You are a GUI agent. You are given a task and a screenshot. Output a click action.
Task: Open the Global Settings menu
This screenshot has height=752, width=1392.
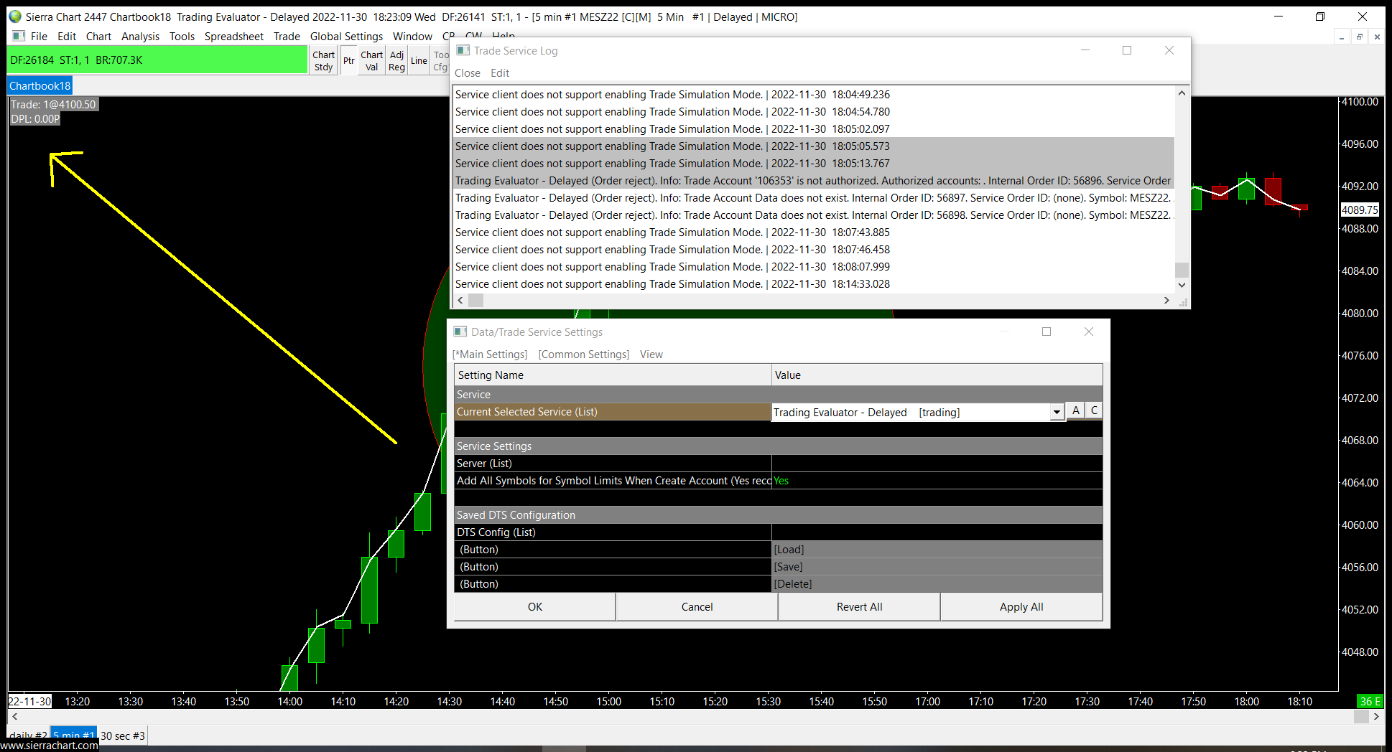(x=346, y=37)
